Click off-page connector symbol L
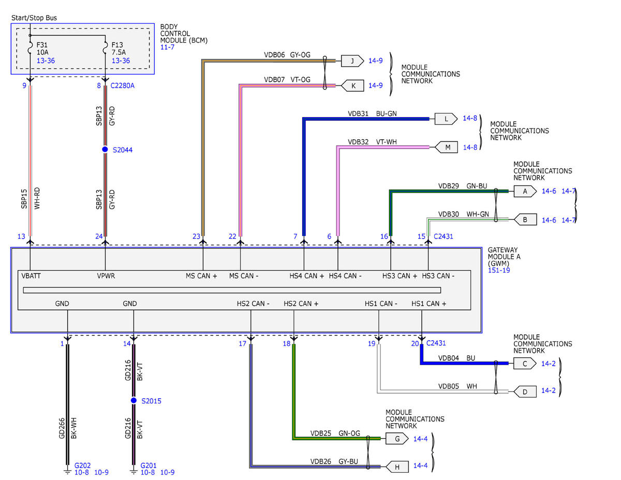Screen dimensions: 621x480 pos(446,119)
